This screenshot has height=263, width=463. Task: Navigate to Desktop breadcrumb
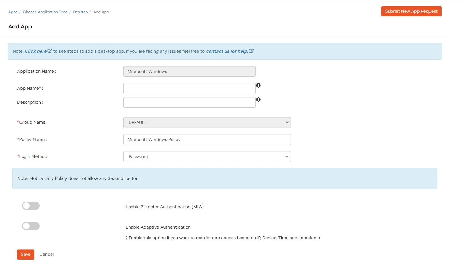click(80, 12)
